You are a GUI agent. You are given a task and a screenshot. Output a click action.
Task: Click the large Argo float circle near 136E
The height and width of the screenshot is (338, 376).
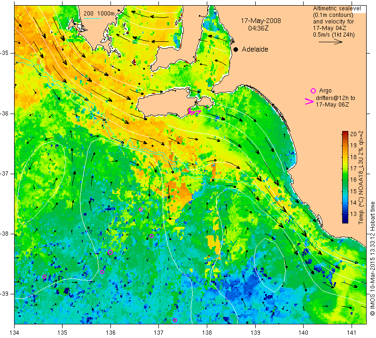click(x=110, y=252)
